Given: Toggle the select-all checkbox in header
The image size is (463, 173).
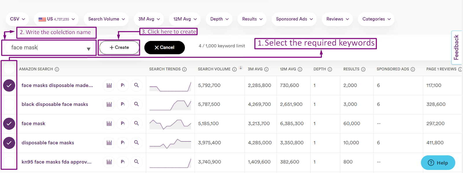Looking at the screenshot, I should [9, 69].
